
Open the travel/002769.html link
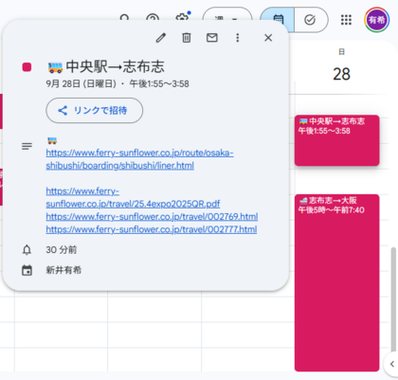pos(152,217)
